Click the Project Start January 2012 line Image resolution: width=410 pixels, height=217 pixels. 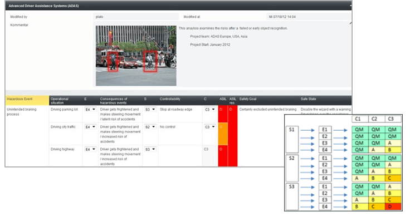click(210, 45)
